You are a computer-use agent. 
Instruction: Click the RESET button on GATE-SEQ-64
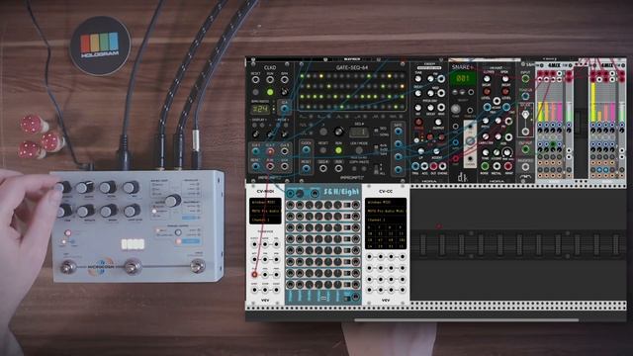(323, 150)
